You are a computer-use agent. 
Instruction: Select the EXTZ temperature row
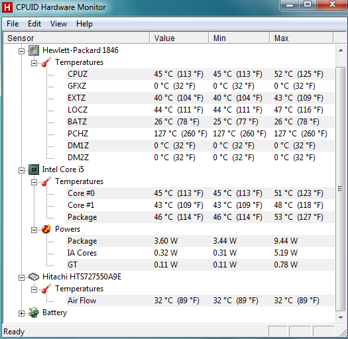200,98
